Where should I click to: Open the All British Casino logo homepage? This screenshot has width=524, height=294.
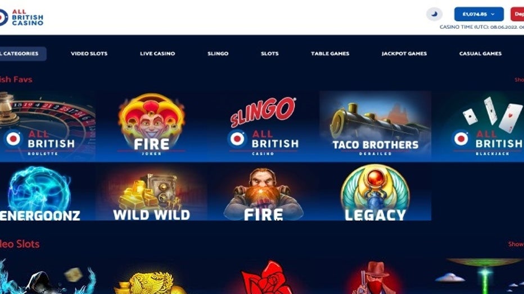coord(22,17)
